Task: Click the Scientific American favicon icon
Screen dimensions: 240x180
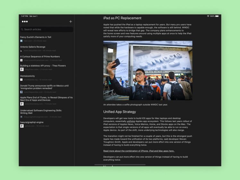Action: 21,60
